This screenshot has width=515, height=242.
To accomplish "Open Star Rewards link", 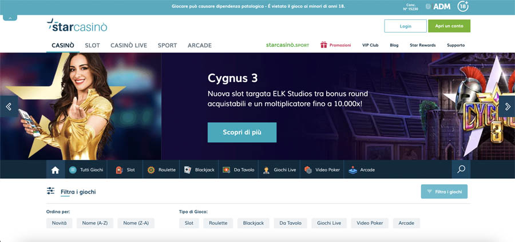I will pyautogui.click(x=423, y=45).
